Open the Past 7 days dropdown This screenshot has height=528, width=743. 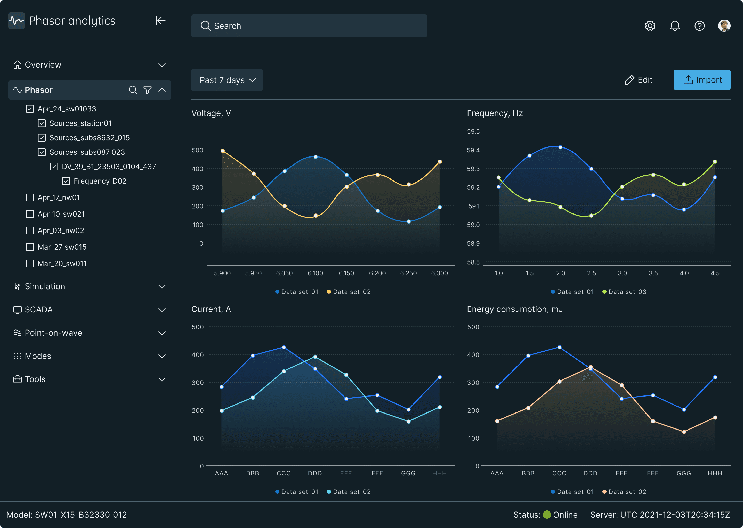pos(227,80)
